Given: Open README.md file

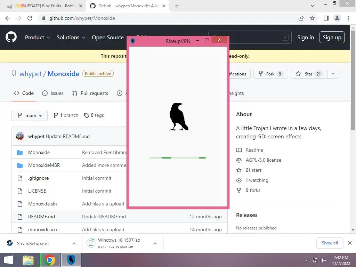Looking at the screenshot, I should (42, 217).
